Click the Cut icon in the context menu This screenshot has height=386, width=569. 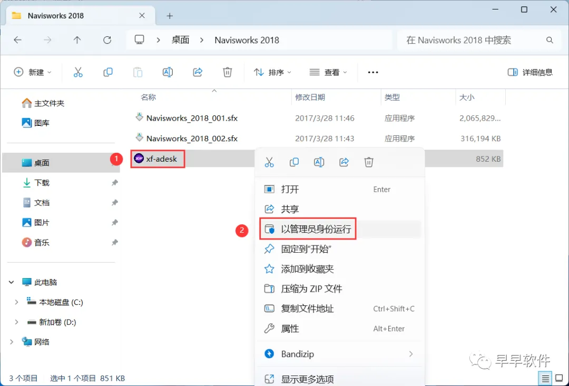pos(269,162)
